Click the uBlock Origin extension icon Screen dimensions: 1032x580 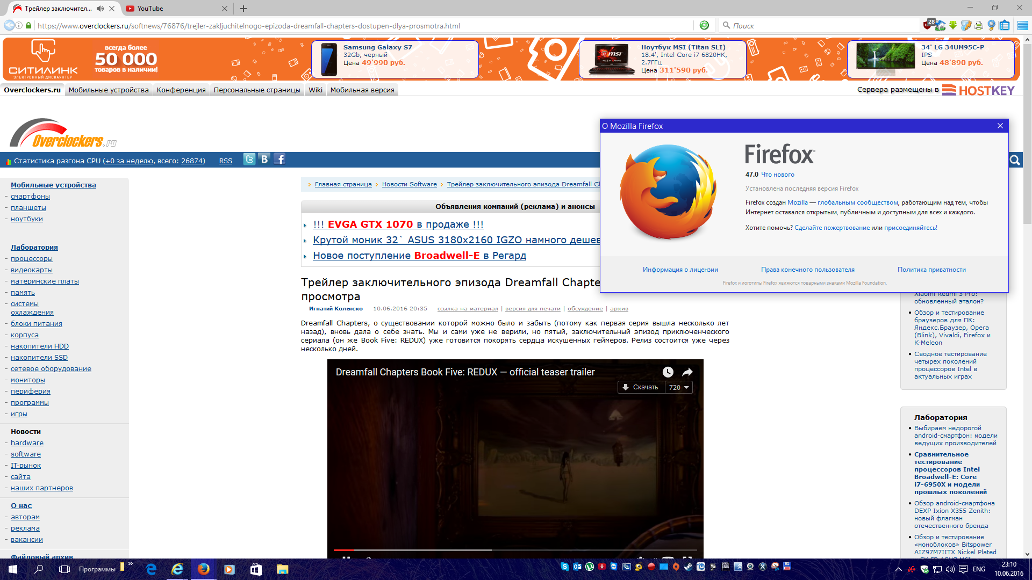pos(928,25)
